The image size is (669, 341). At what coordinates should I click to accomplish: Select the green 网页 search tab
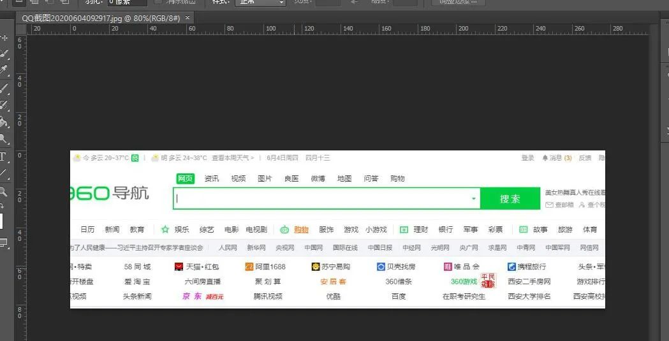click(185, 178)
